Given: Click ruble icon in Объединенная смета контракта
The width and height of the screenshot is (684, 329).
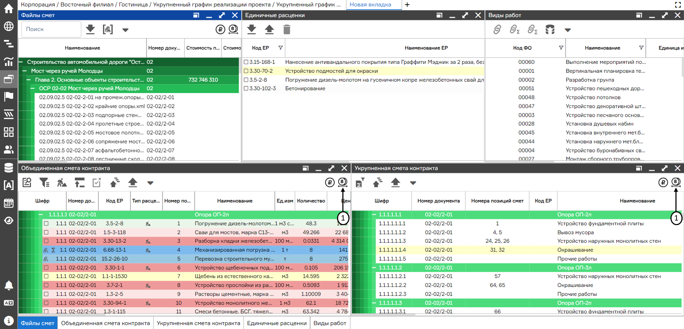Looking at the screenshot, I should coord(330,183).
